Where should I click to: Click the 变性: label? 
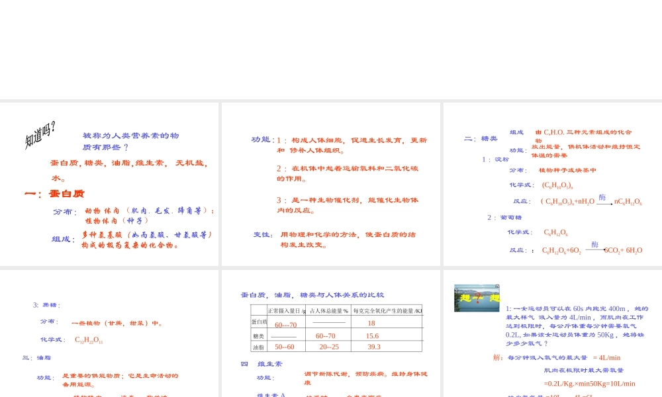click(x=263, y=235)
